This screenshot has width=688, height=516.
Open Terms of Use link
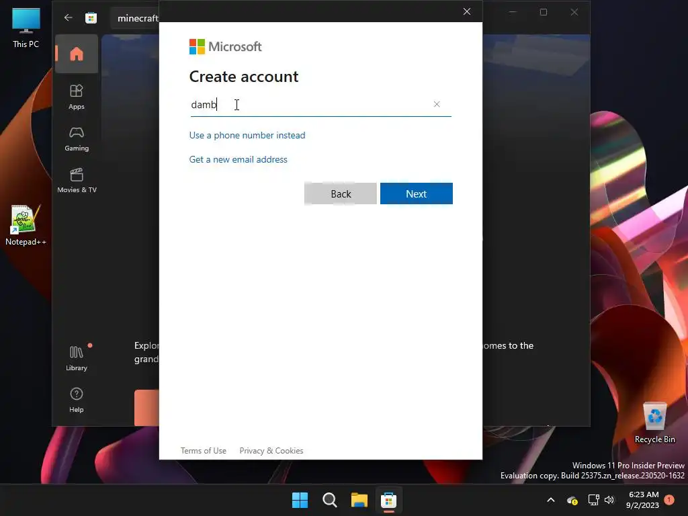[x=204, y=451]
